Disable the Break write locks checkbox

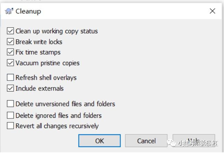[10, 42]
